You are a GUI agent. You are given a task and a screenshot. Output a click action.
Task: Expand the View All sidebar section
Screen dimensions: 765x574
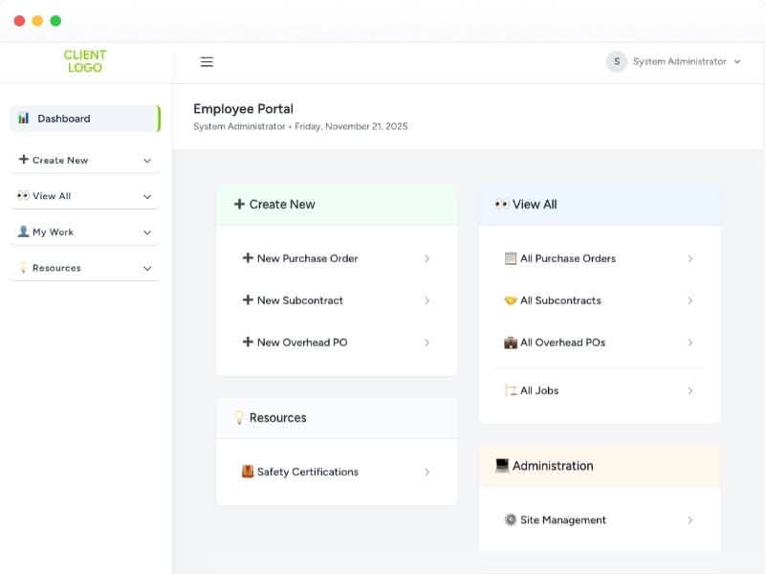tap(84, 195)
